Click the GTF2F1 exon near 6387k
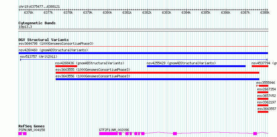Screen dimensions: 277x137 [255, 134]
